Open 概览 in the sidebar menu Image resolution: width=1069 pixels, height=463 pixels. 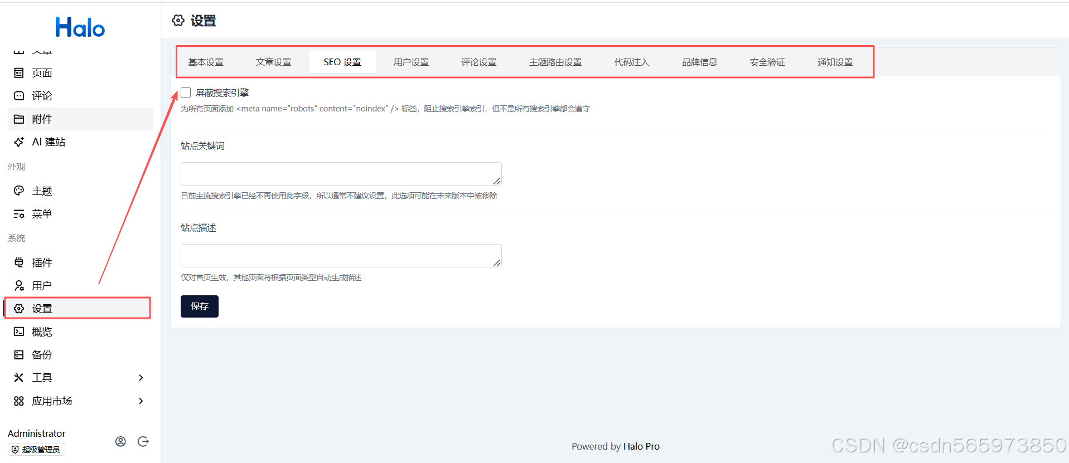click(x=80, y=332)
